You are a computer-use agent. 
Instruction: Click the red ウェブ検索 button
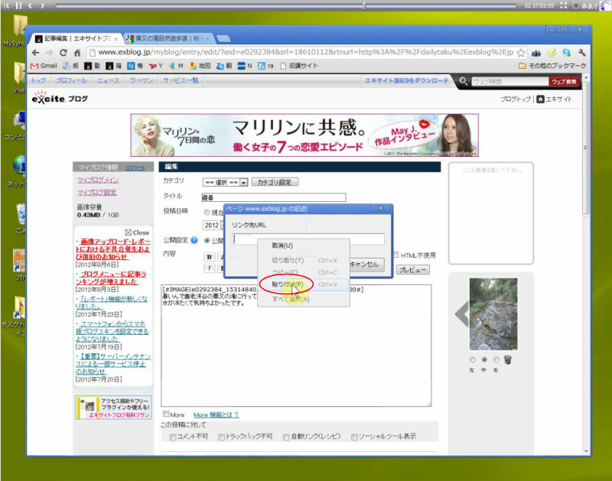click(564, 82)
